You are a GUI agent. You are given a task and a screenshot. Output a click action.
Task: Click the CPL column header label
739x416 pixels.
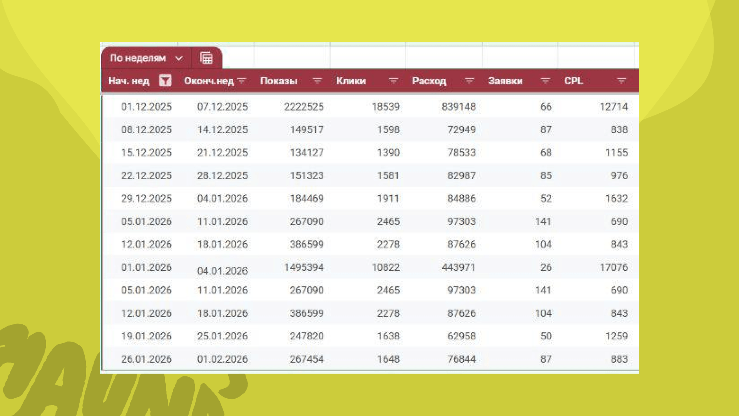573,81
